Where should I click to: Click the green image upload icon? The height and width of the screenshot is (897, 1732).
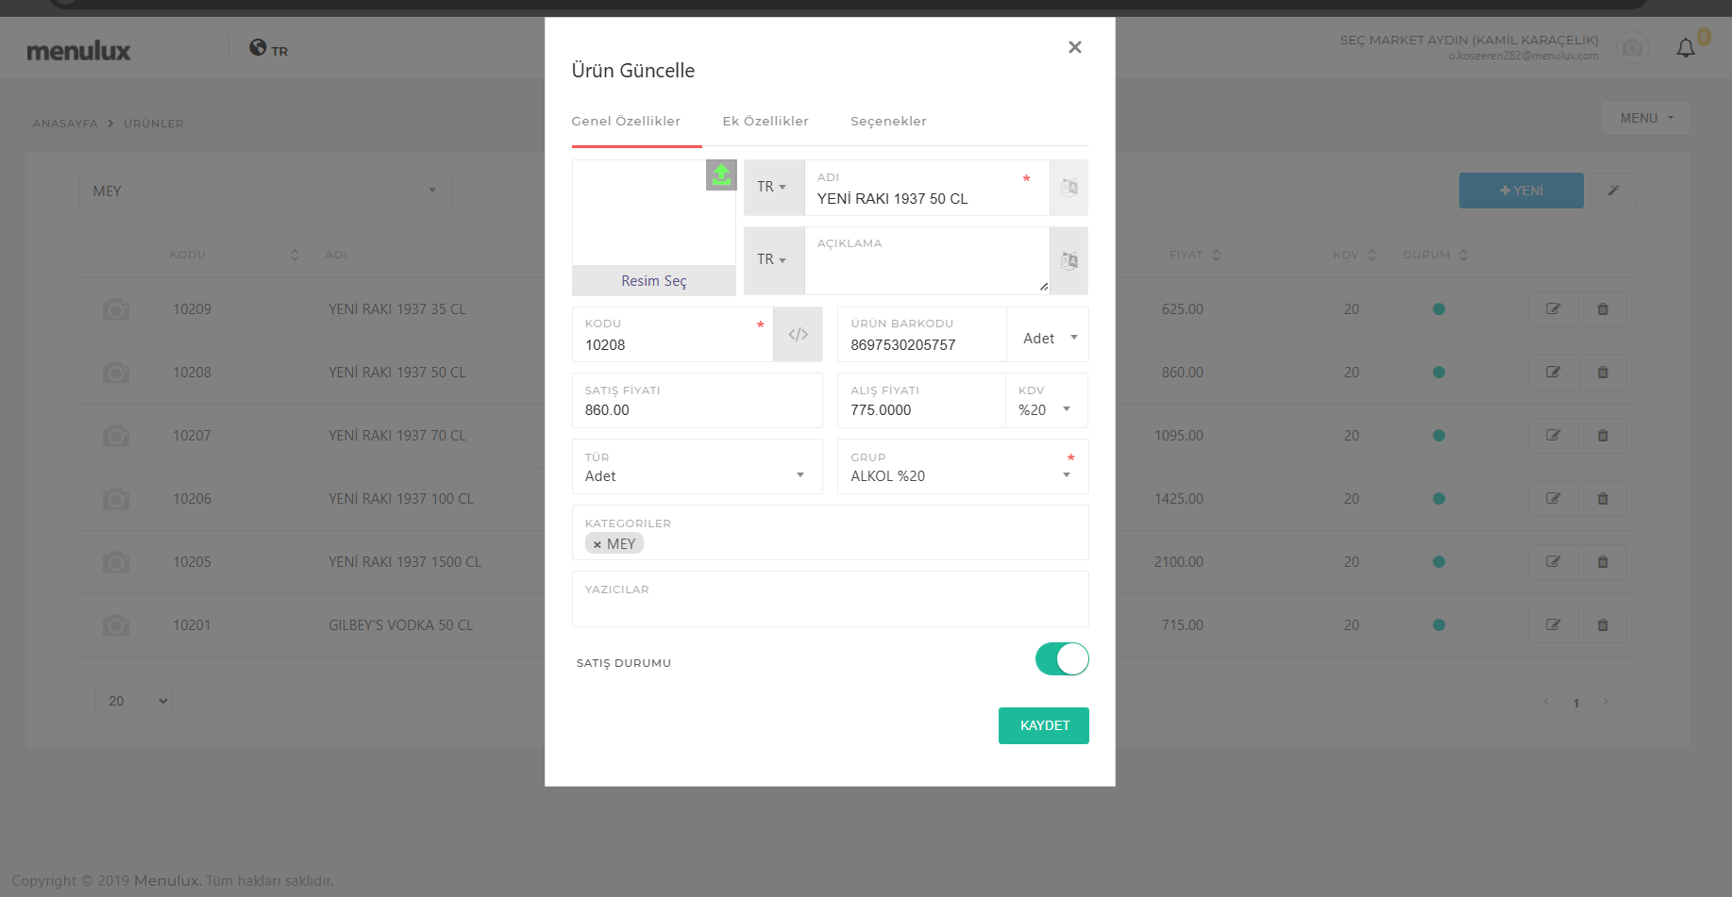tap(721, 174)
